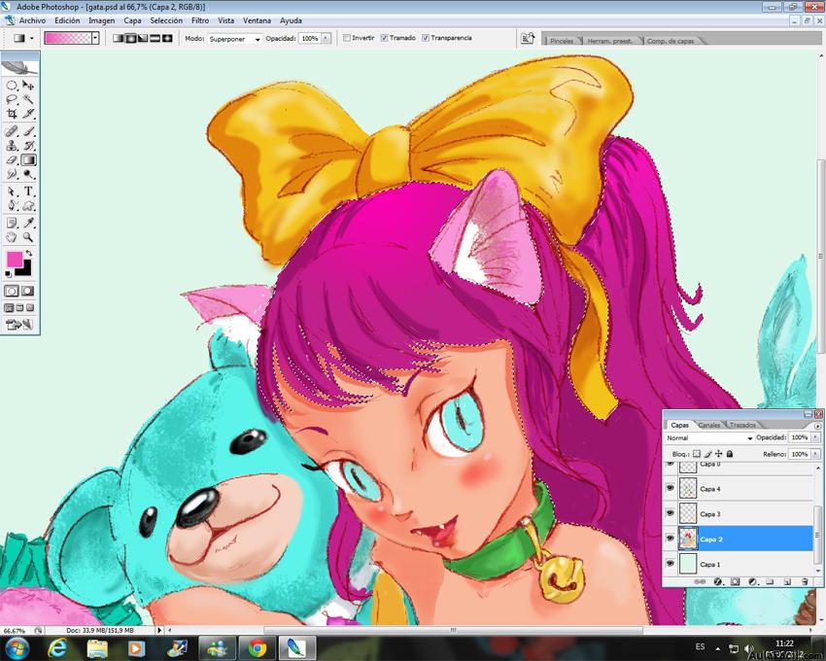Choose the radial gradient style
Screen dimensions: 826x661
point(130,38)
